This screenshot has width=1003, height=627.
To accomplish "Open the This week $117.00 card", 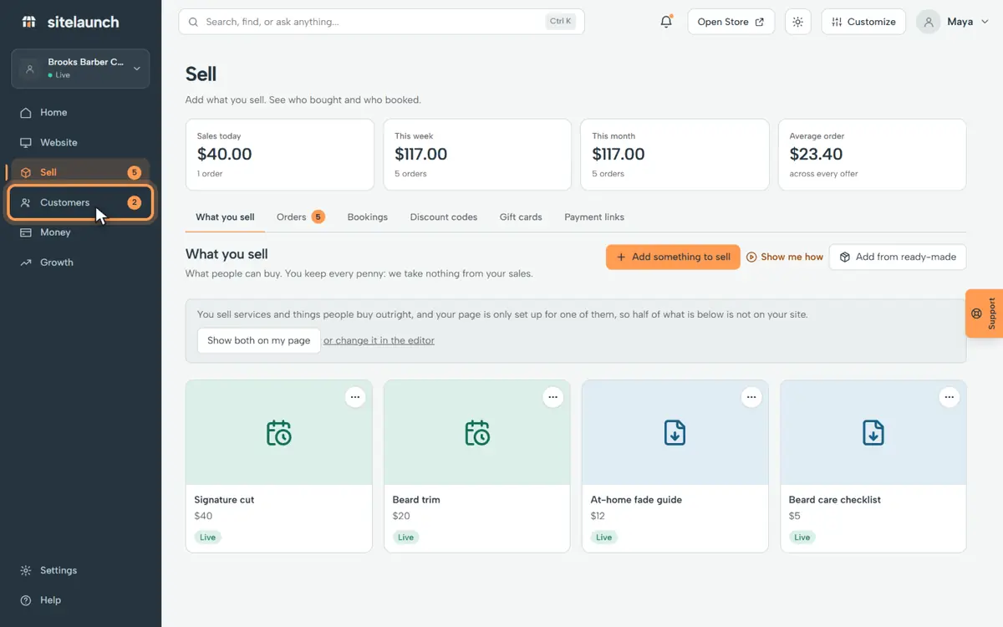I will (x=477, y=155).
